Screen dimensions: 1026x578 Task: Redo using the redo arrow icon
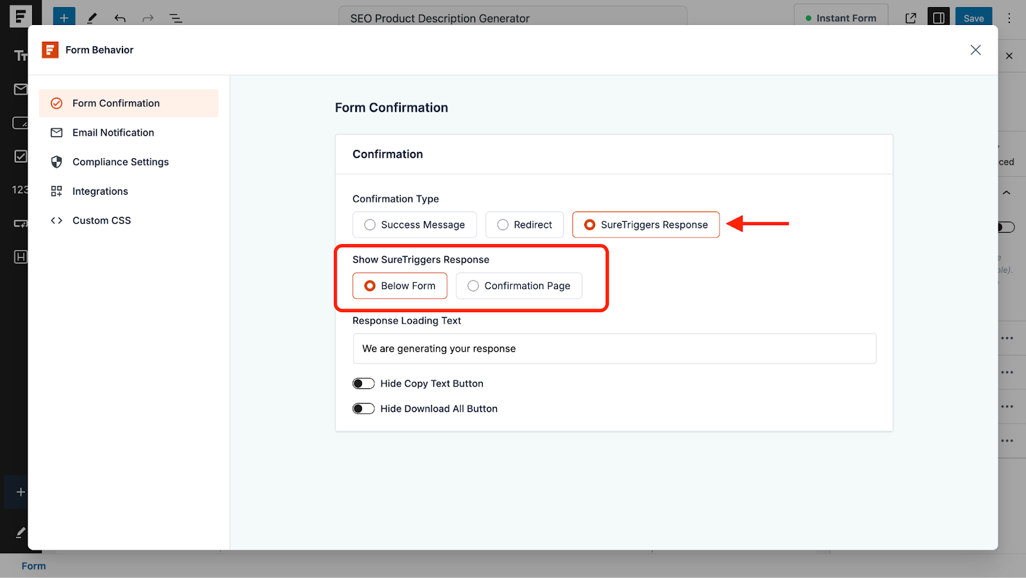point(148,17)
